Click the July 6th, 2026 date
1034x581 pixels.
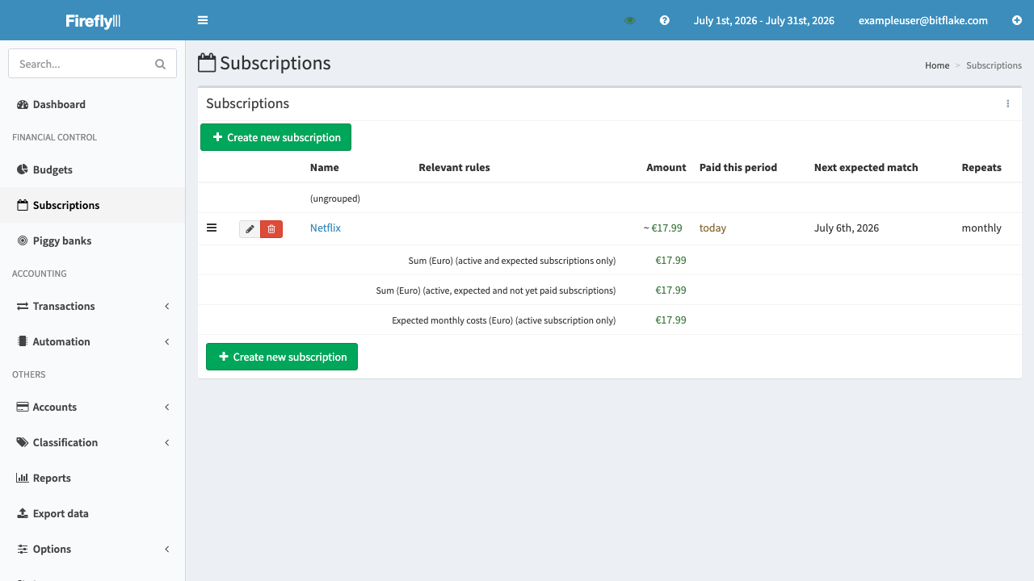tap(847, 228)
